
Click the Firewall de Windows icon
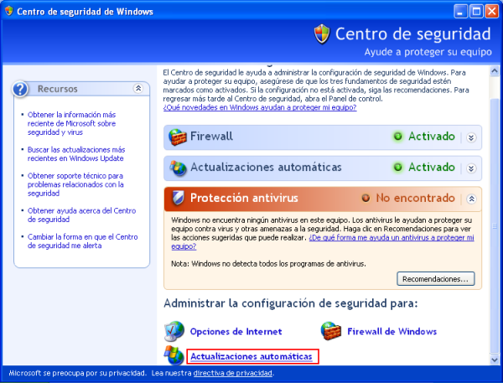(x=332, y=331)
